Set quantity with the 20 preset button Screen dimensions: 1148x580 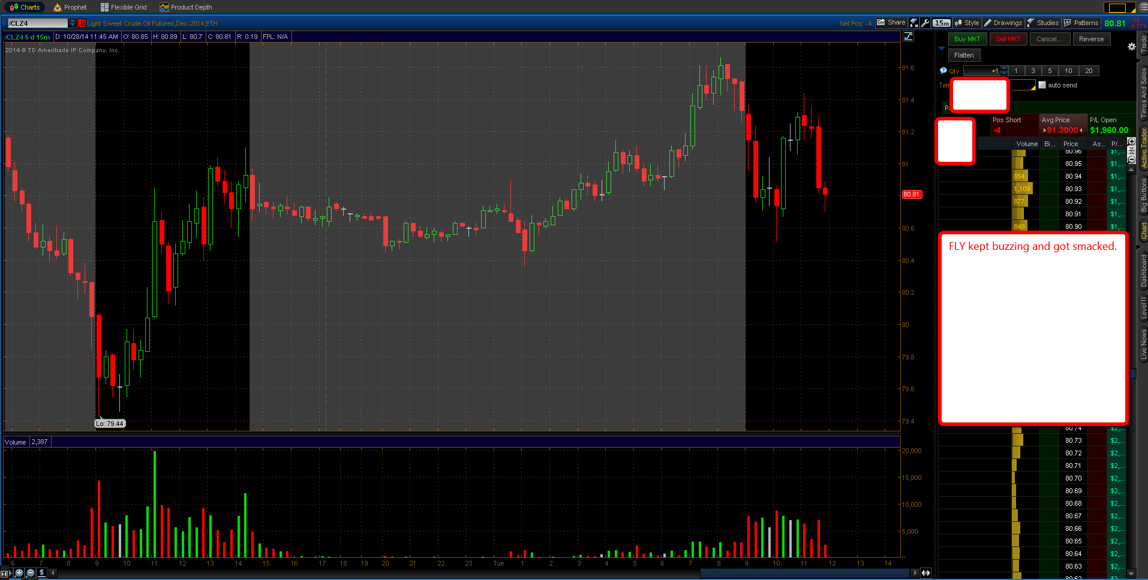pos(1089,71)
